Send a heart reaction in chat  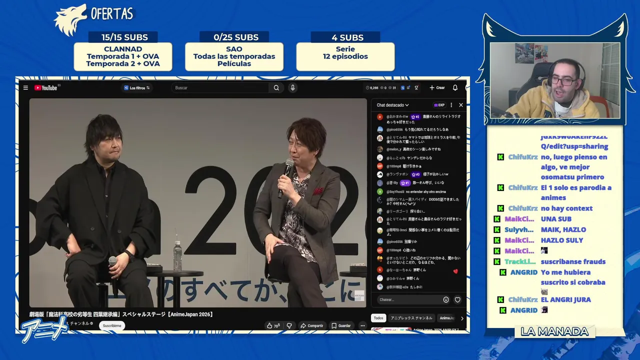pyautogui.click(x=457, y=299)
